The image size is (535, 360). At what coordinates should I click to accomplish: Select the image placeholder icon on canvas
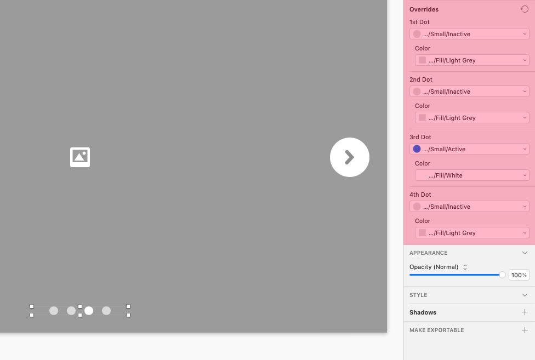(80, 157)
